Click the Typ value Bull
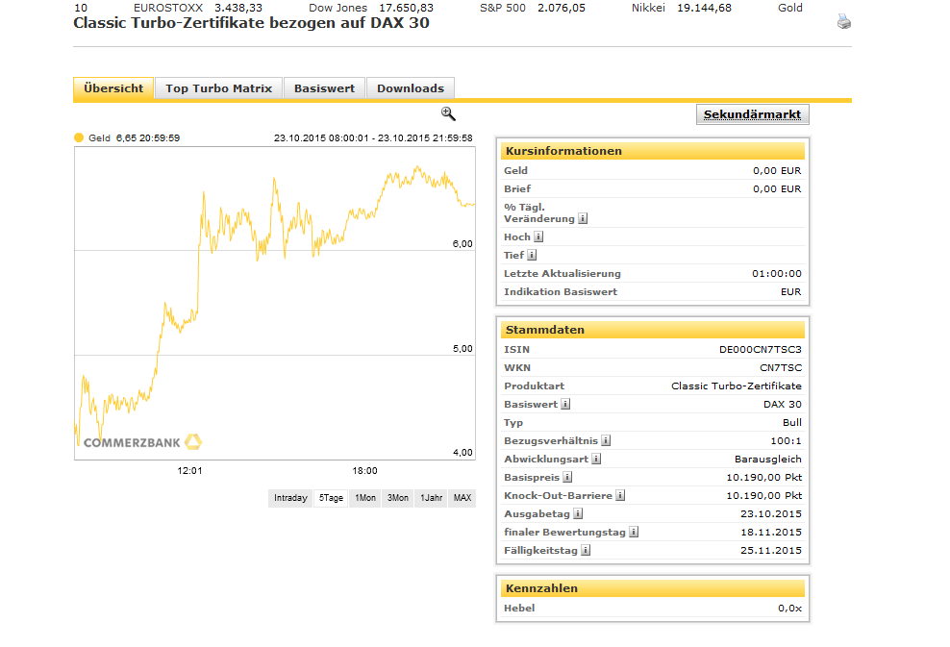The width and height of the screenshot is (950, 647). click(792, 422)
